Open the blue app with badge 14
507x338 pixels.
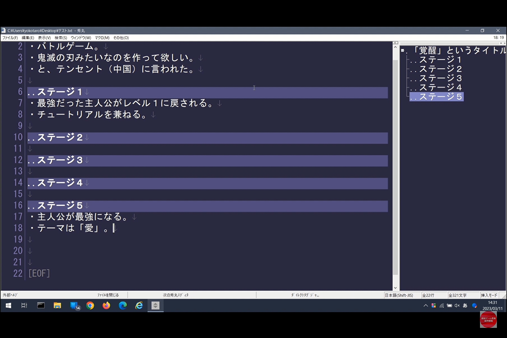point(75,306)
